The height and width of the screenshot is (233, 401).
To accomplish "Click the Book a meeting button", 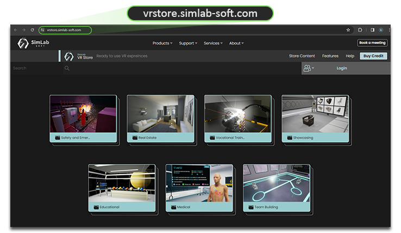I will pyautogui.click(x=372, y=43).
